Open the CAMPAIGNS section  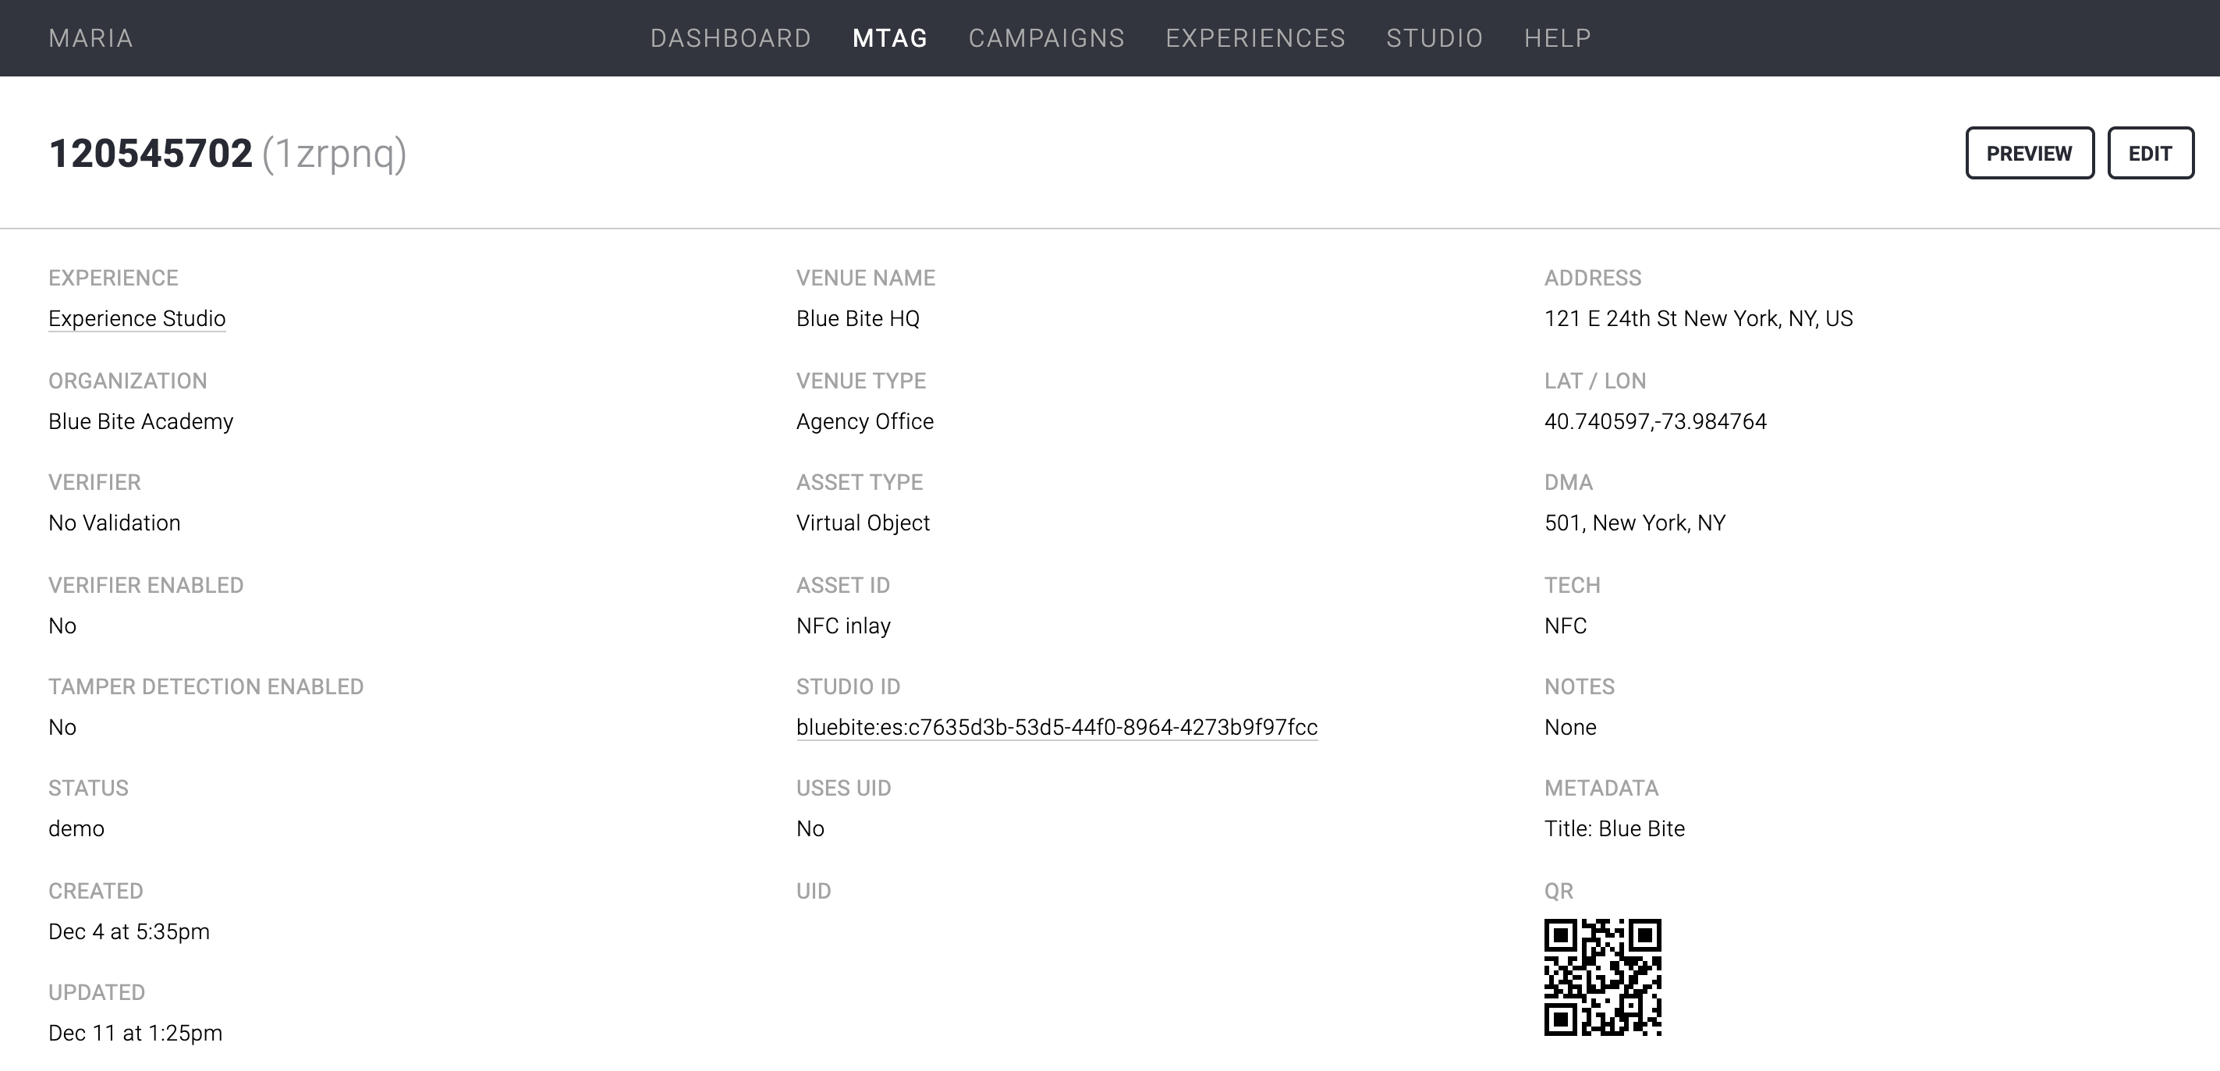1046,38
